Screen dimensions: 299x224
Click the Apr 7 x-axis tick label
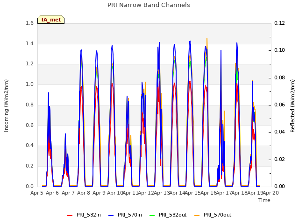[68, 193]
